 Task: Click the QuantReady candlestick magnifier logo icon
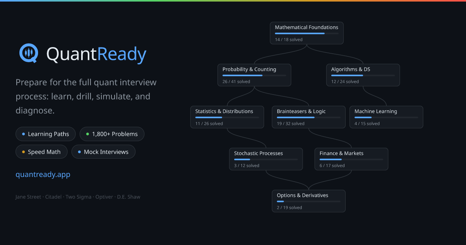pyautogui.click(x=29, y=53)
